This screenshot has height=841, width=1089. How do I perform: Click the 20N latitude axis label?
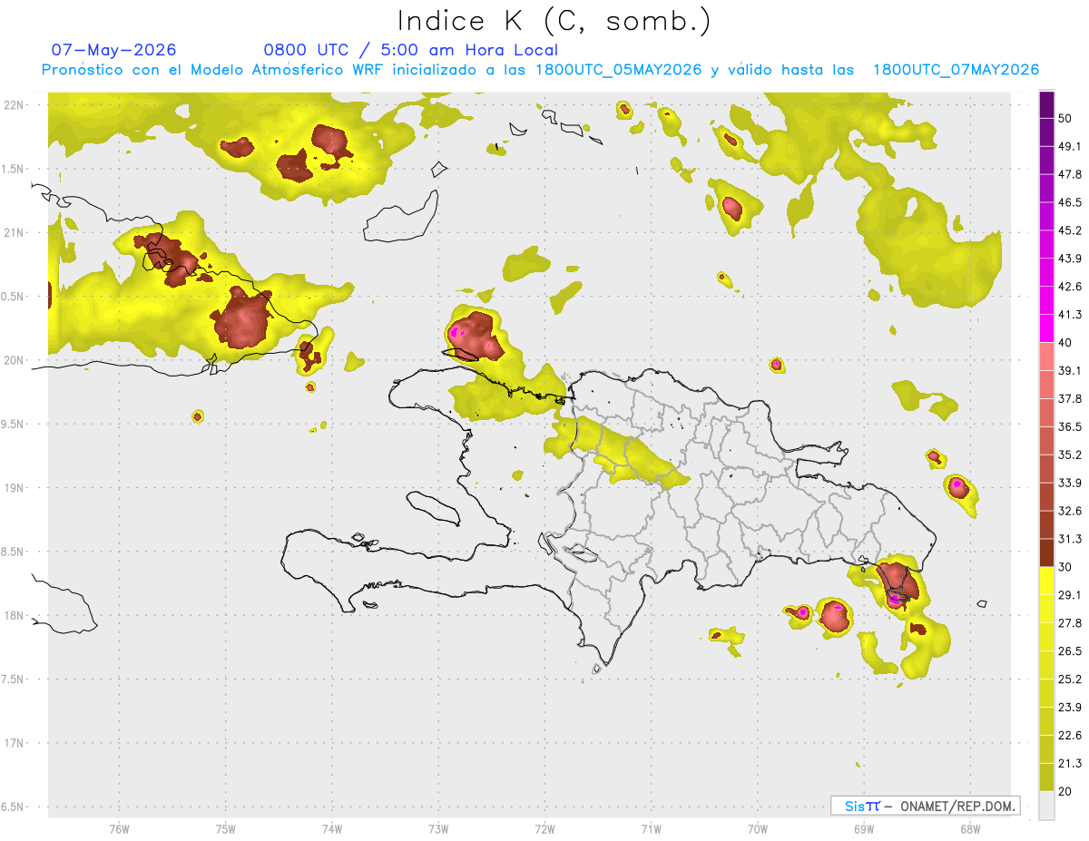pos(15,360)
